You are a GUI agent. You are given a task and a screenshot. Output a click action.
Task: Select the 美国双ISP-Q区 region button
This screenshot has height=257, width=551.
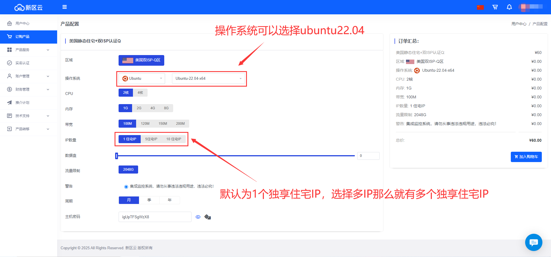click(141, 60)
